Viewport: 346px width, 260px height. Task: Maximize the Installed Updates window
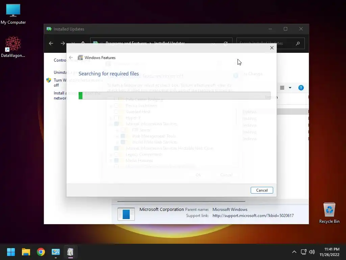tap(286, 29)
